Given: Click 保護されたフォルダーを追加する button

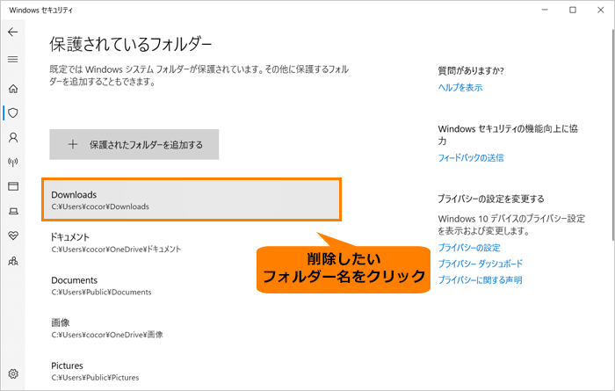Looking at the screenshot, I should (x=134, y=144).
